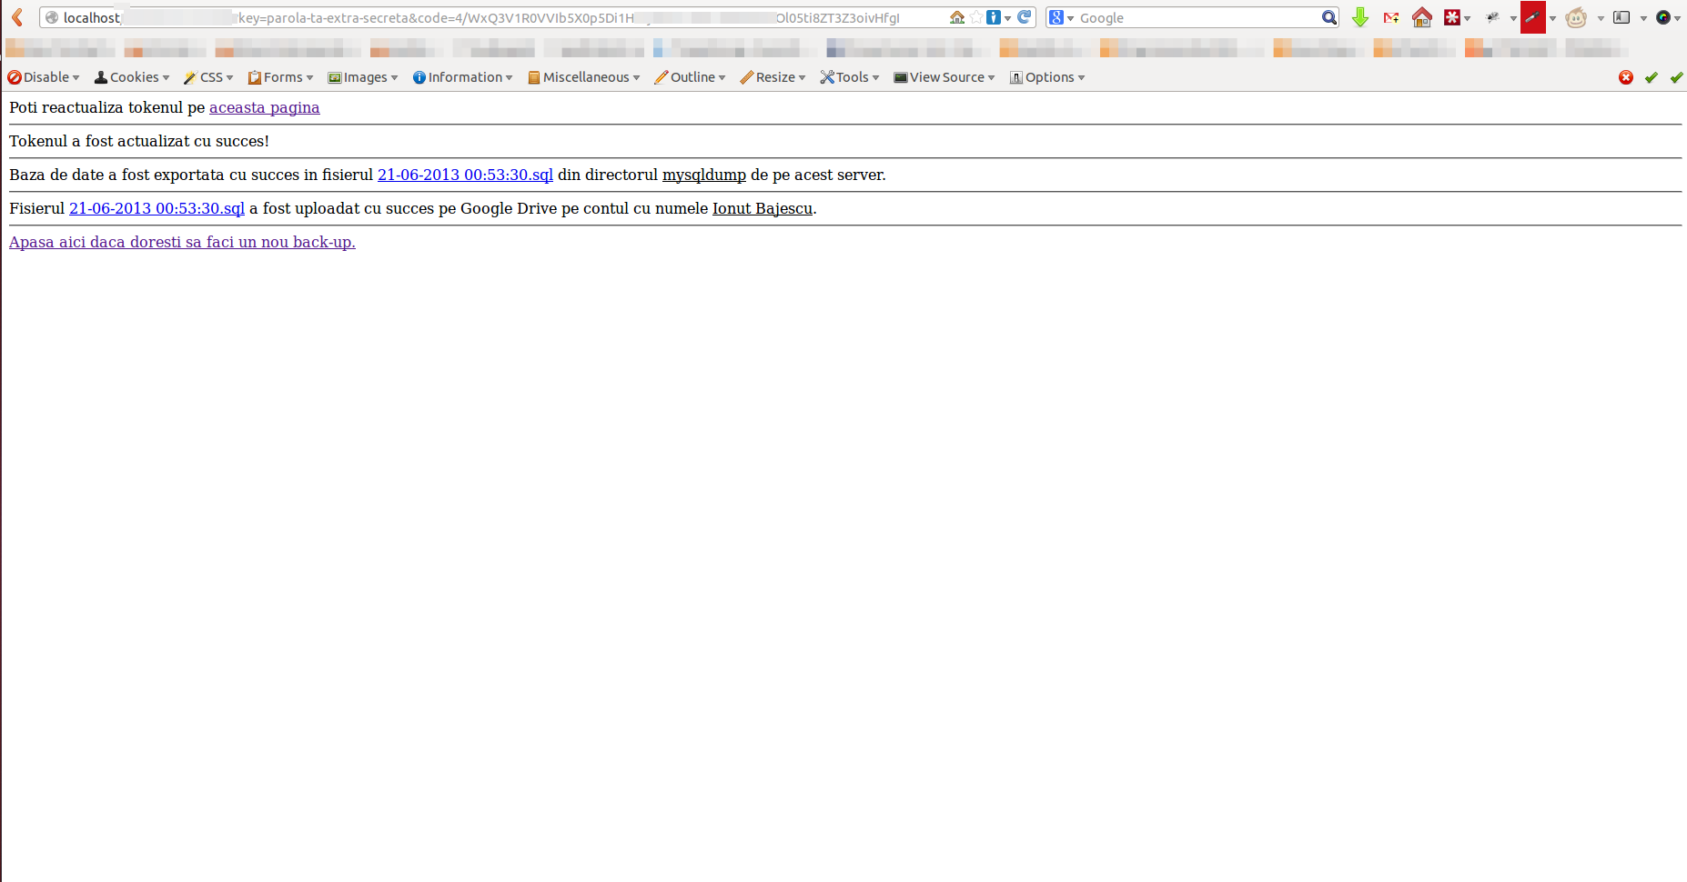
Task: Click the magnifier search button
Action: (1329, 17)
